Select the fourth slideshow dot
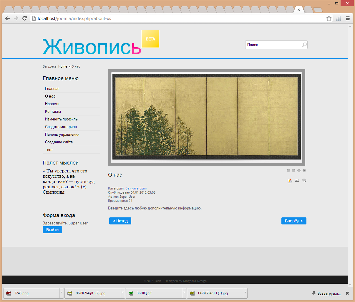This screenshot has width=355, height=302. [304, 170]
